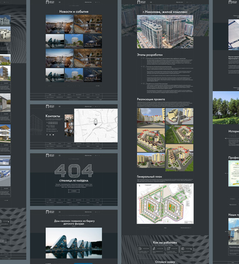Open general plan drawing image
This screenshot has height=264, width=239.
coord(165,204)
